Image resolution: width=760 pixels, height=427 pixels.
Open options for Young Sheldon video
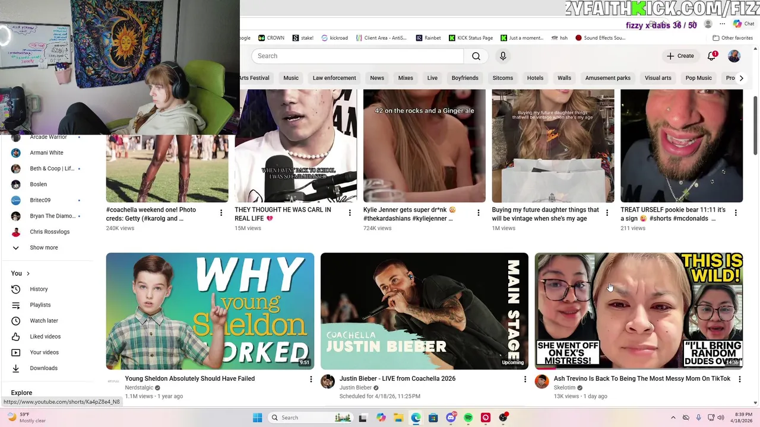coord(311,379)
